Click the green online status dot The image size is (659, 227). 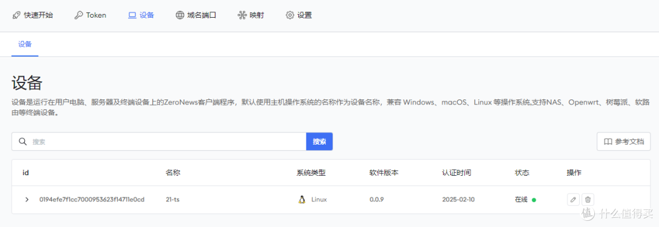click(x=534, y=200)
